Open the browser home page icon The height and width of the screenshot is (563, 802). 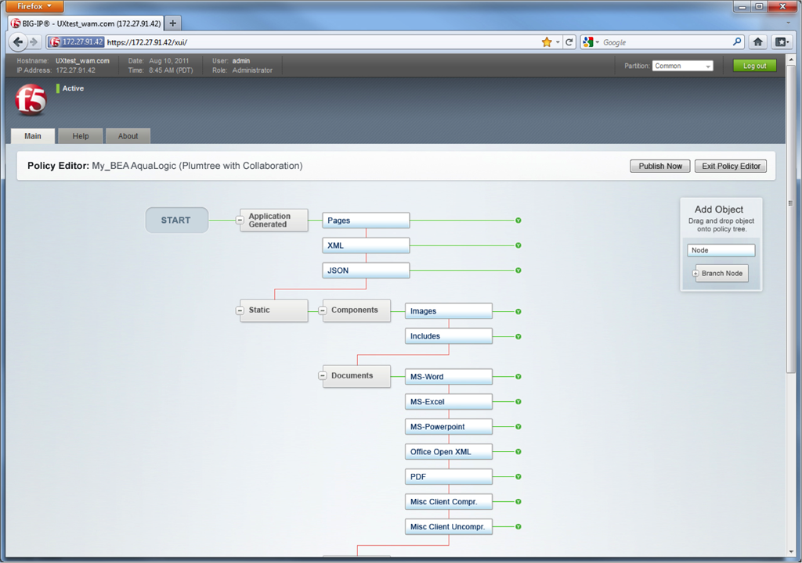pyautogui.click(x=758, y=42)
